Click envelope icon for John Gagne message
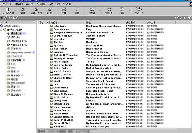The width and height of the screenshot is (192, 133). (52, 91)
